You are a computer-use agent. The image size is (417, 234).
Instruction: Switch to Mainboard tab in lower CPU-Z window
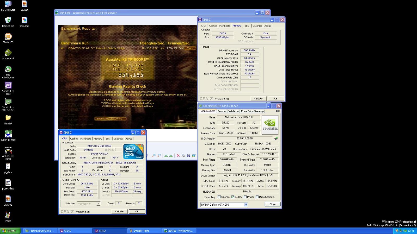click(x=86, y=139)
